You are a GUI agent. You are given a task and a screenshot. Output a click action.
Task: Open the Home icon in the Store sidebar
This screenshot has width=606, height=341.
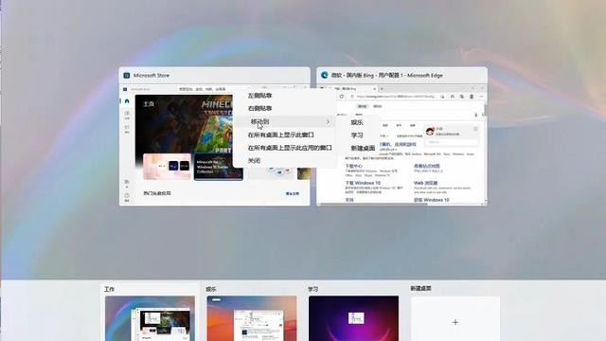[x=127, y=101]
